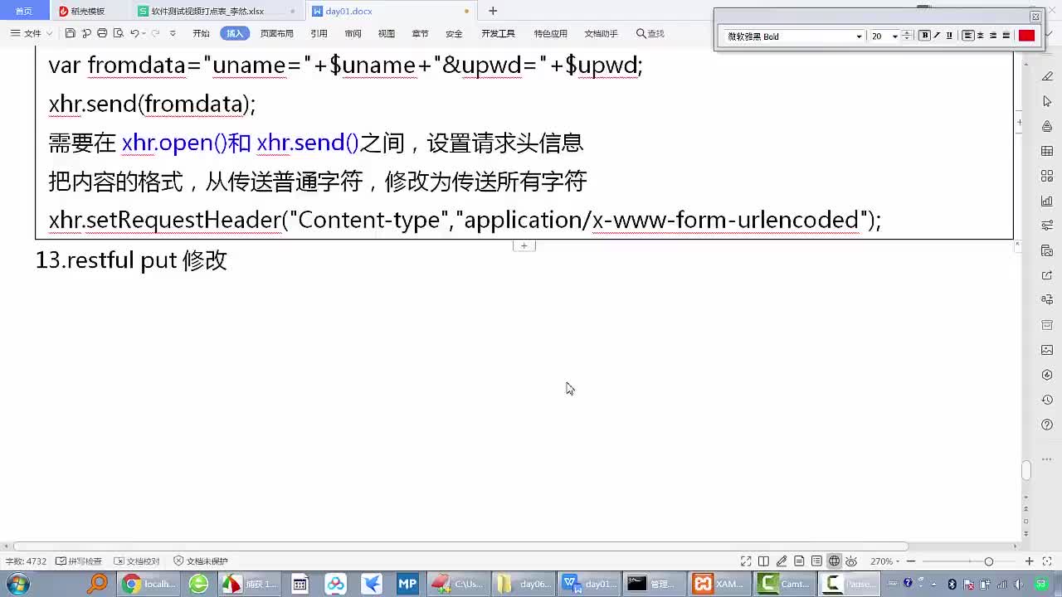The height and width of the screenshot is (597, 1062).
Task: Open Chrome localhost from the taskbar
Action: click(x=149, y=584)
